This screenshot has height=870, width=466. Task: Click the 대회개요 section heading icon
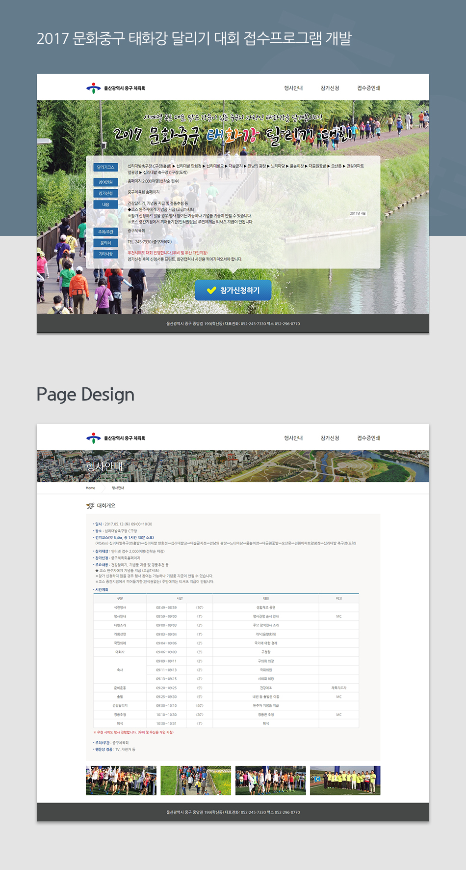(90, 506)
